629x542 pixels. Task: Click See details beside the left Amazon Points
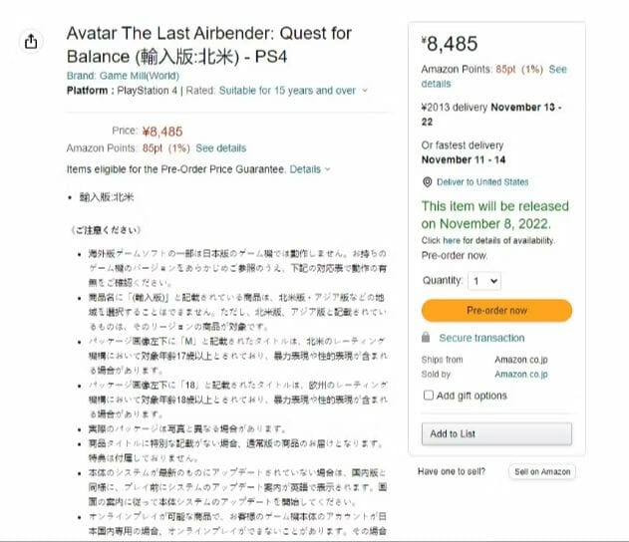click(220, 148)
